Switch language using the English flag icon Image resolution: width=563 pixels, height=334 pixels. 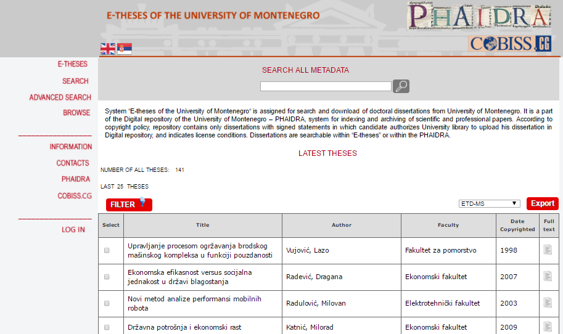pyautogui.click(x=108, y=49)
